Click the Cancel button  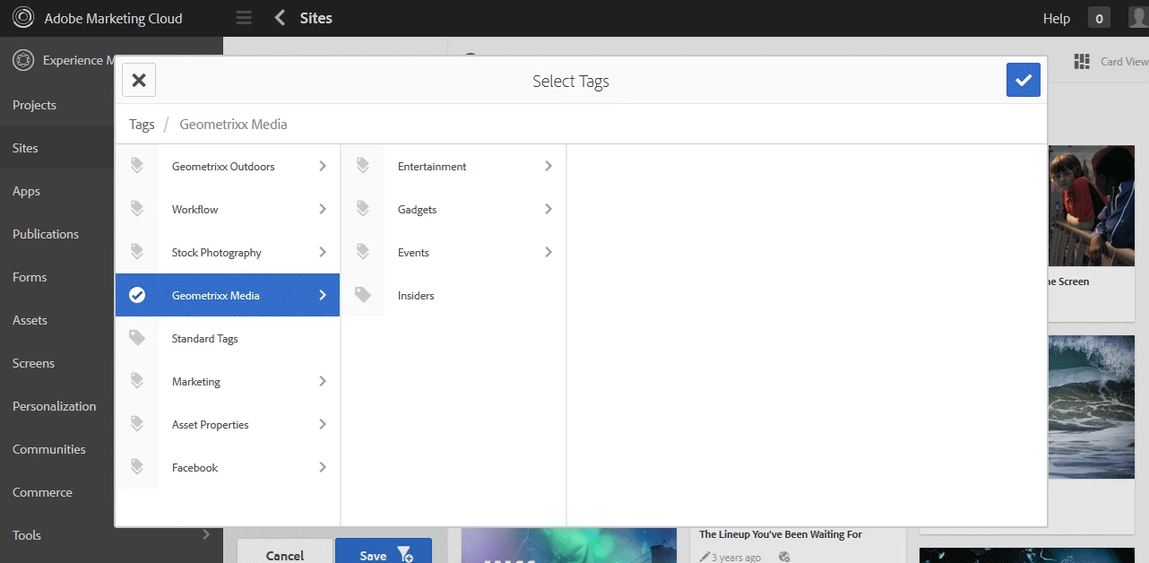pos(285,550)
